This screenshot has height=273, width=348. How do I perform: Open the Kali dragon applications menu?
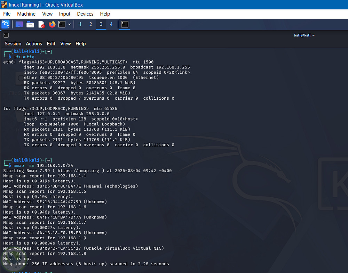tap(5, 24)
